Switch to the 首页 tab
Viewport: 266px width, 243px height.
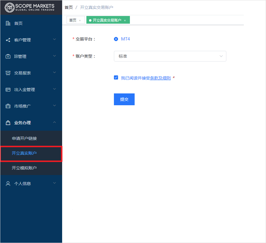click(73, 20)
